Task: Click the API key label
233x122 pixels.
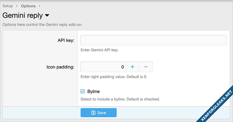Action: point(66,40)
